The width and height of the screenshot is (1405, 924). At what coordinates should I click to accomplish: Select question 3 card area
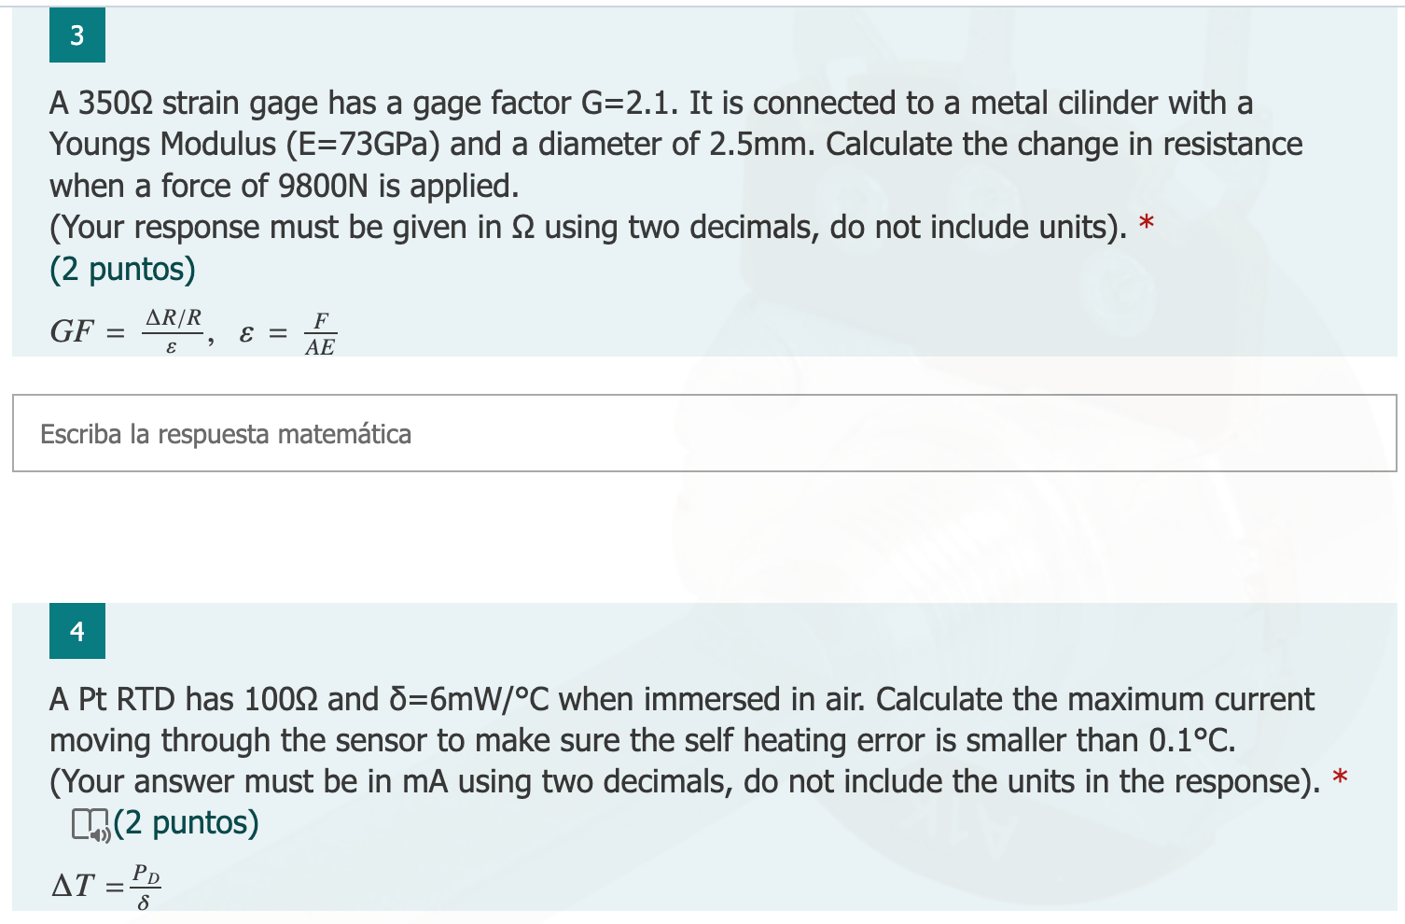pyautogui.click(x=700, y=182)
